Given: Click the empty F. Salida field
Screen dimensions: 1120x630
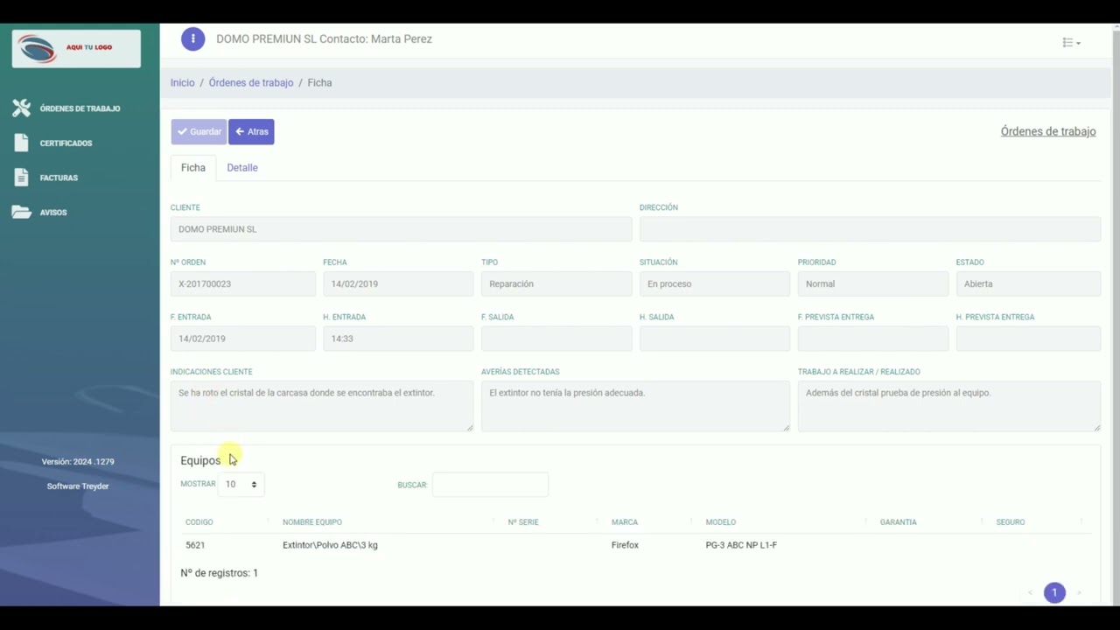Looking at the screenshot, I should click(556, 339).
